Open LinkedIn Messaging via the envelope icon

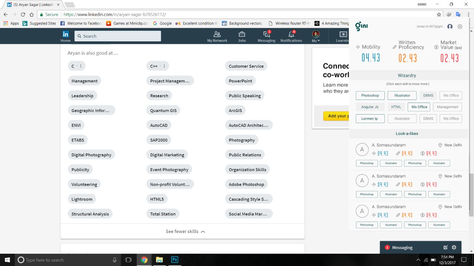[x=266, y=36]
